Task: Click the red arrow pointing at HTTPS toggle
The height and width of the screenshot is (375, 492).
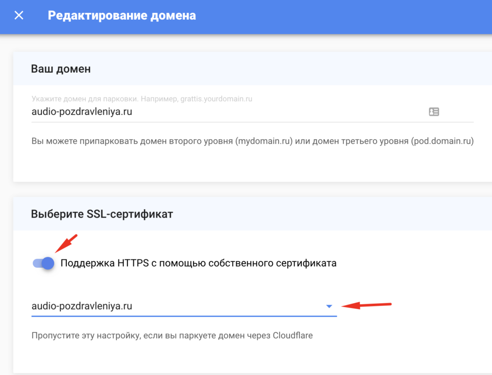Action: [x=66, y=243]
